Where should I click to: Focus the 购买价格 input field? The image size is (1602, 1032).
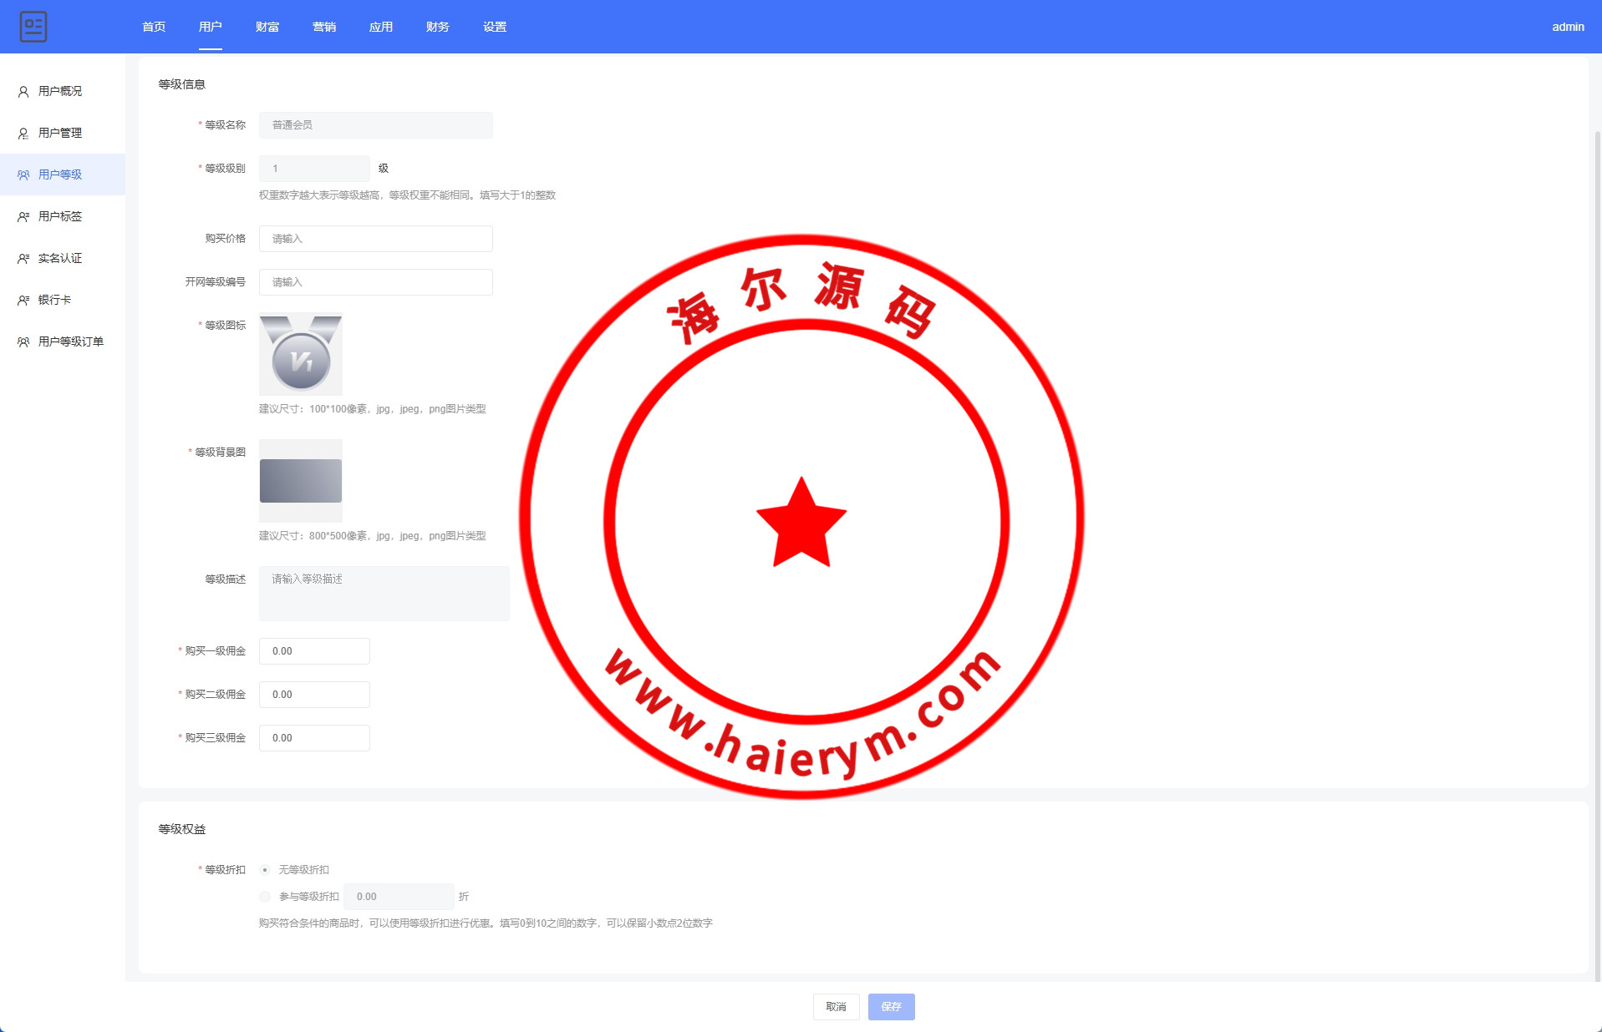(x=375, y=239)
